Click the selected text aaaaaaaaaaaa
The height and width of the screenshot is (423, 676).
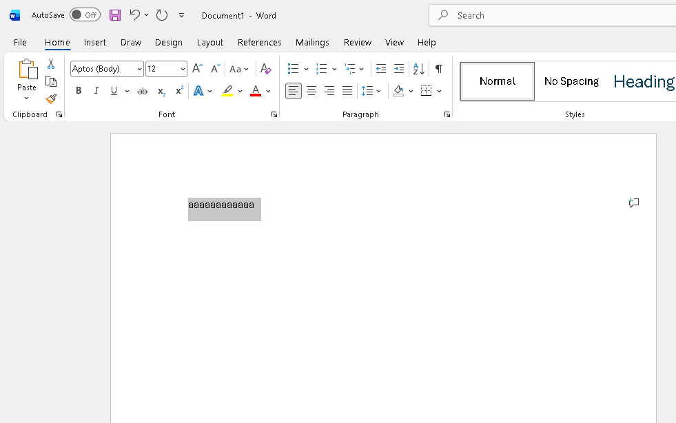221,205
